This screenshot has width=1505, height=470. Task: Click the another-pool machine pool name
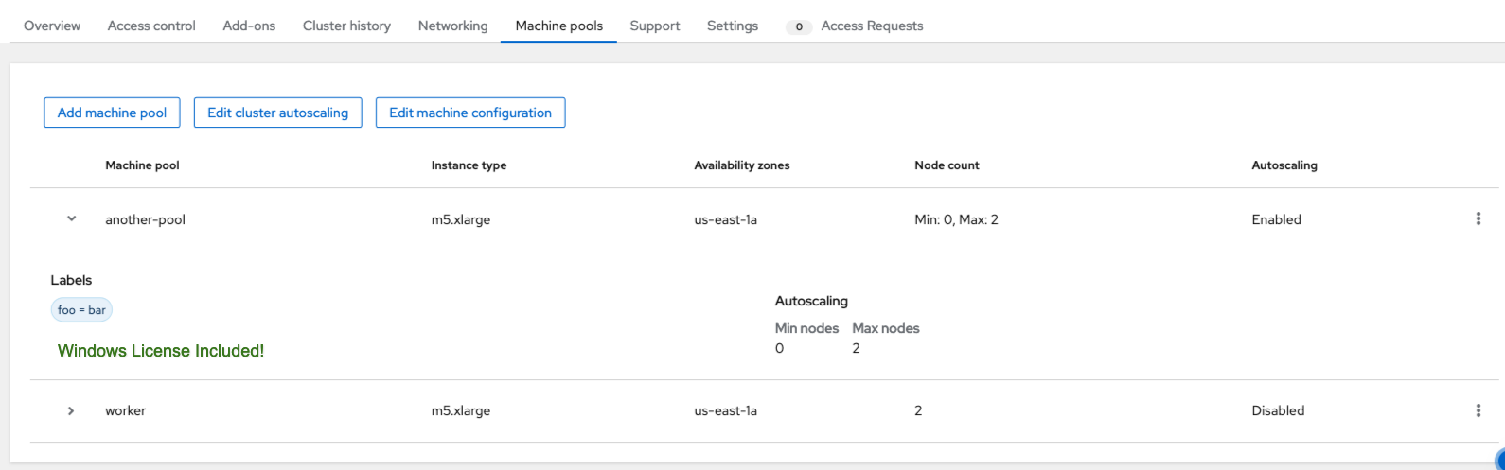coord(145,219)
